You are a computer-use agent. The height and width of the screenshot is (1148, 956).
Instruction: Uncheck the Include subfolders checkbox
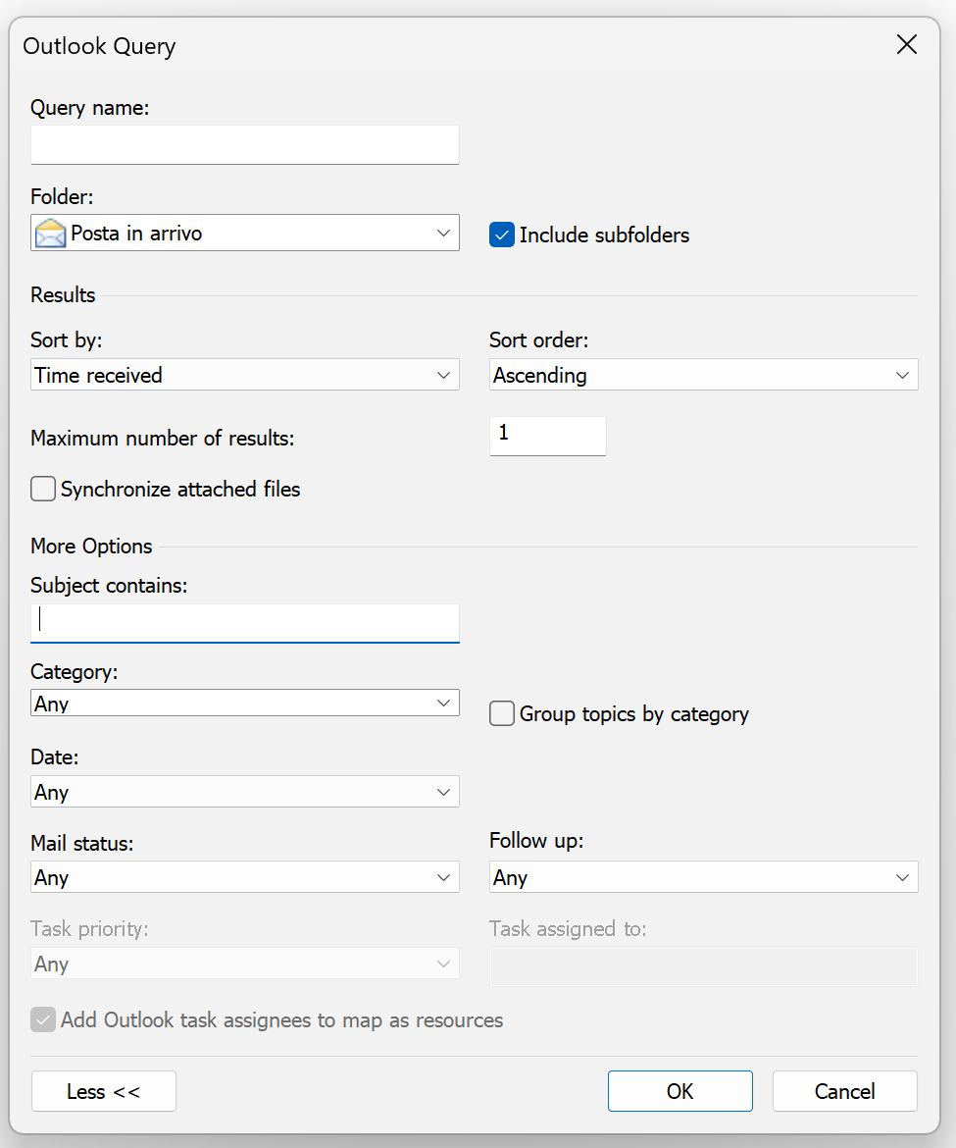[502, 235]
